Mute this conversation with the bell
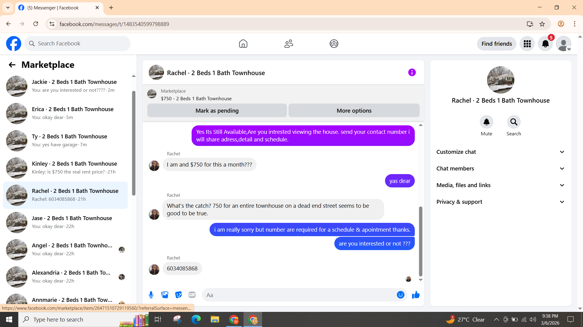This screenshot has height=327, width=583. tap(486, 122)
